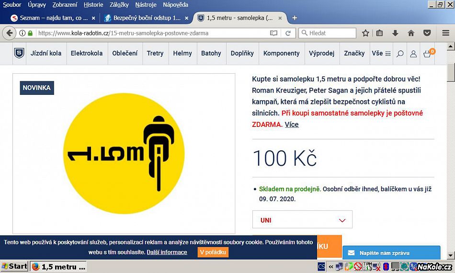The width and height of the screenshot is (455, 273).
Task: Switch to the Seznam tab
Action: tap(53, 18)
